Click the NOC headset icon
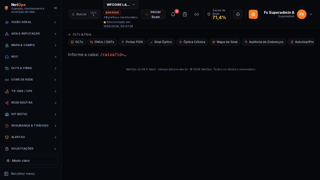 click(7, 57)
